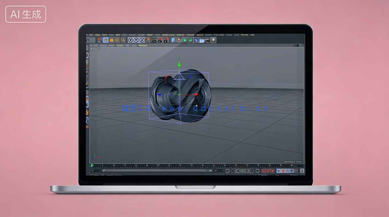
Task: Select the Rotate tool
Action: point(117,40)
